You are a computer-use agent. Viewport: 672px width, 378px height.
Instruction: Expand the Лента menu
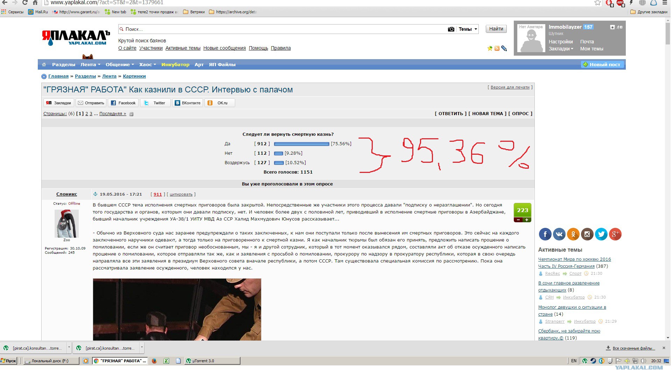pyautogui.click(x=90, y=64)
